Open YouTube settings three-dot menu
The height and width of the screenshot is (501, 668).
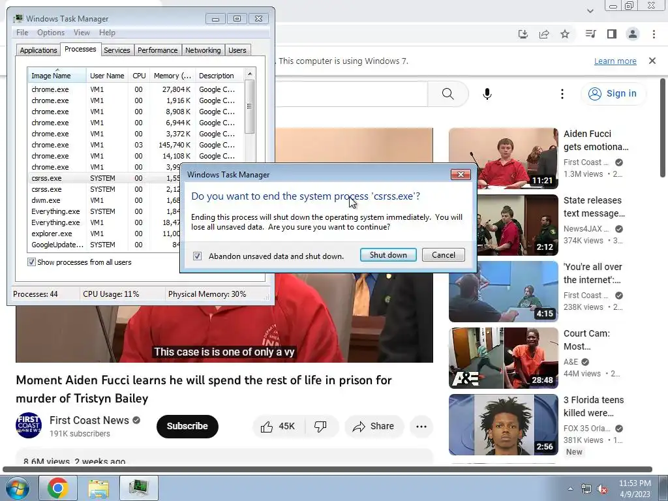point(562,94)
